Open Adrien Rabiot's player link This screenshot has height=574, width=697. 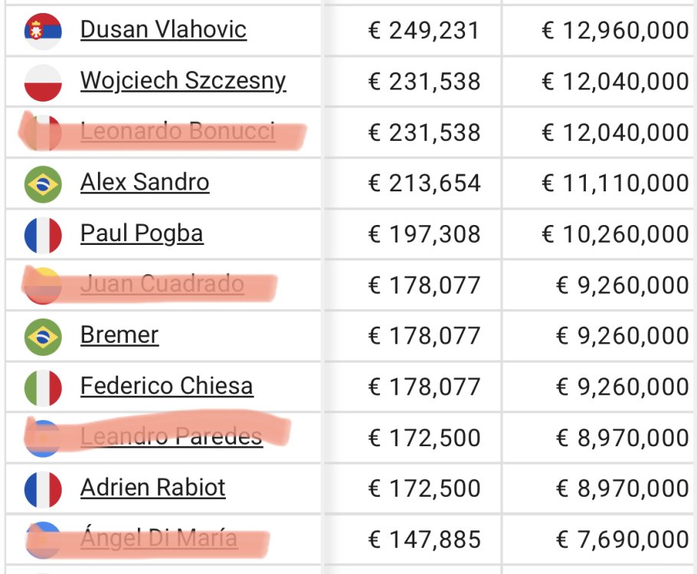[x=153, y=488]
